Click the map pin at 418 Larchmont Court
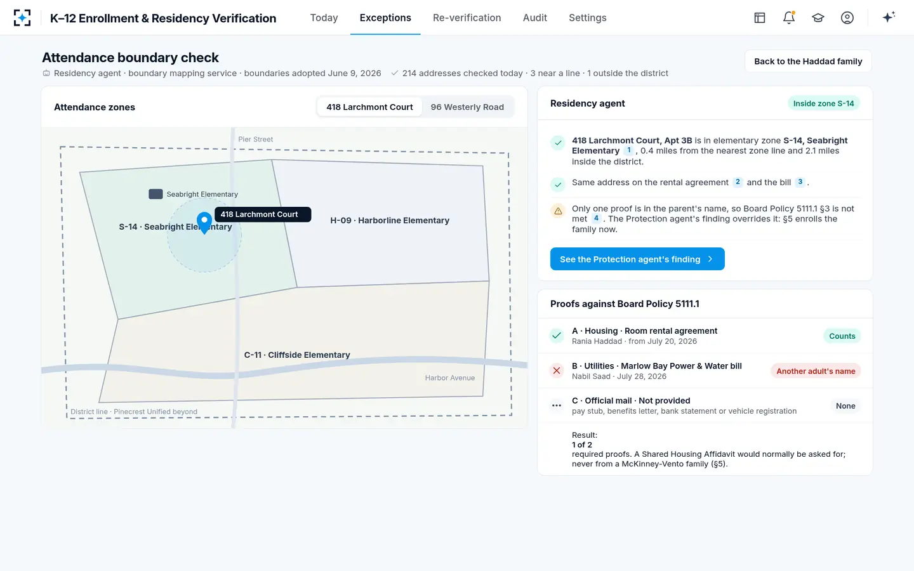 point(204,223)
